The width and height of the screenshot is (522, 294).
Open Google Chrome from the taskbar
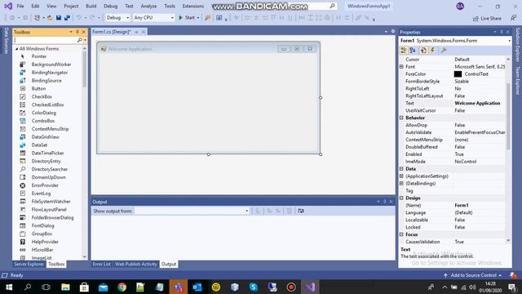[122, 287]
